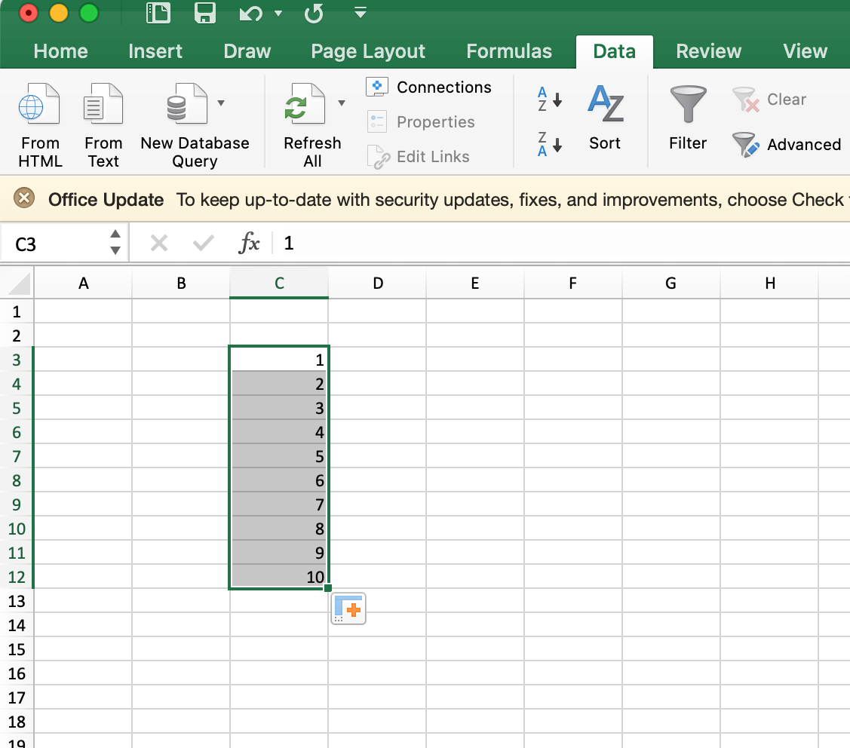Click the Select All corner triangle
The image size is (850, 748).
[19, 284]
